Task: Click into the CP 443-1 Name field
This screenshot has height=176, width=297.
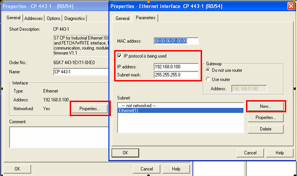Action: pyautogui.click(x=81, y=72)
